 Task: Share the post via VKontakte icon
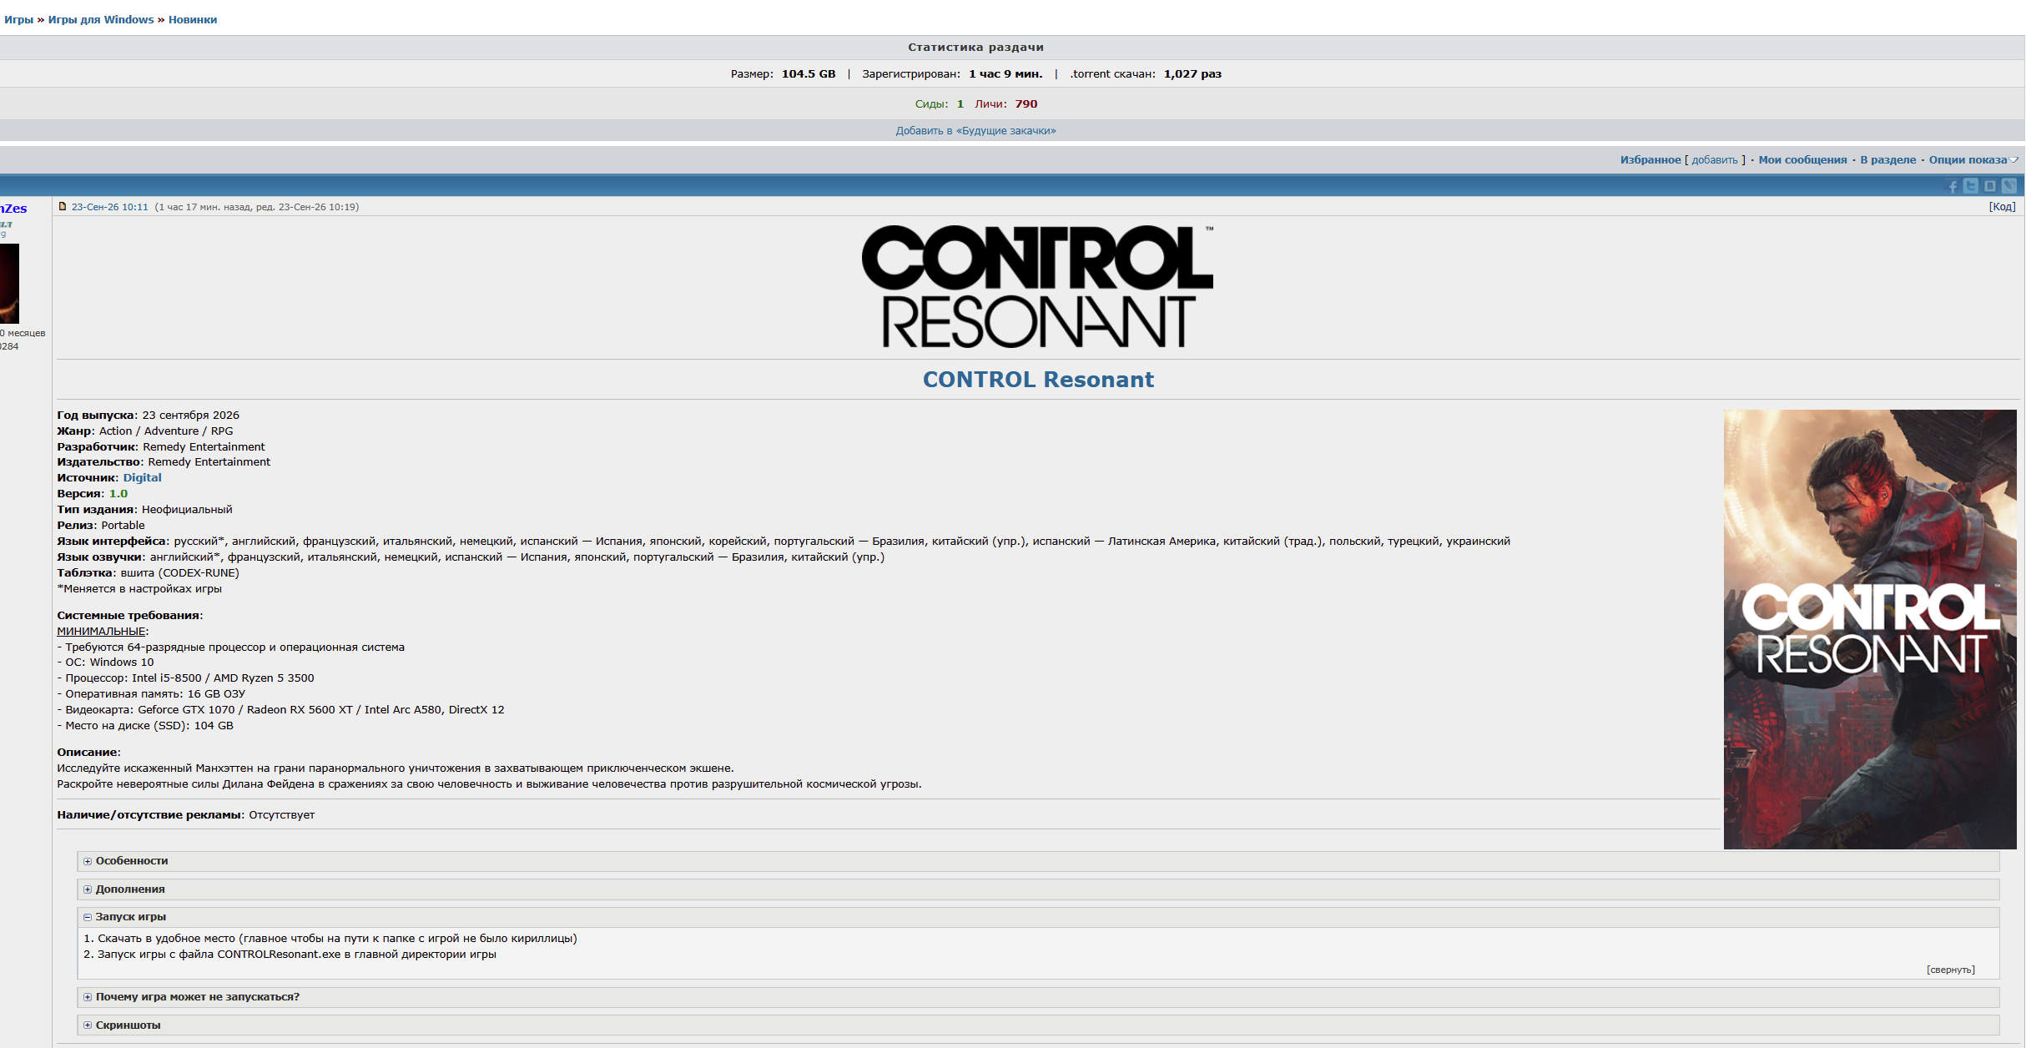tap(1990, 185)
